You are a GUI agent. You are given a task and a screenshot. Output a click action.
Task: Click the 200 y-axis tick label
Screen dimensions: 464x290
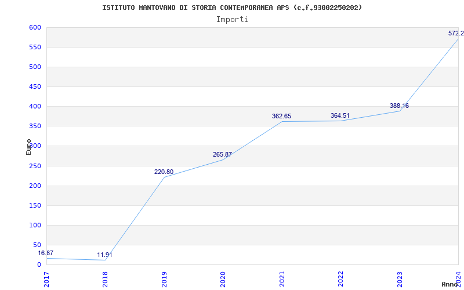(35, 186)
